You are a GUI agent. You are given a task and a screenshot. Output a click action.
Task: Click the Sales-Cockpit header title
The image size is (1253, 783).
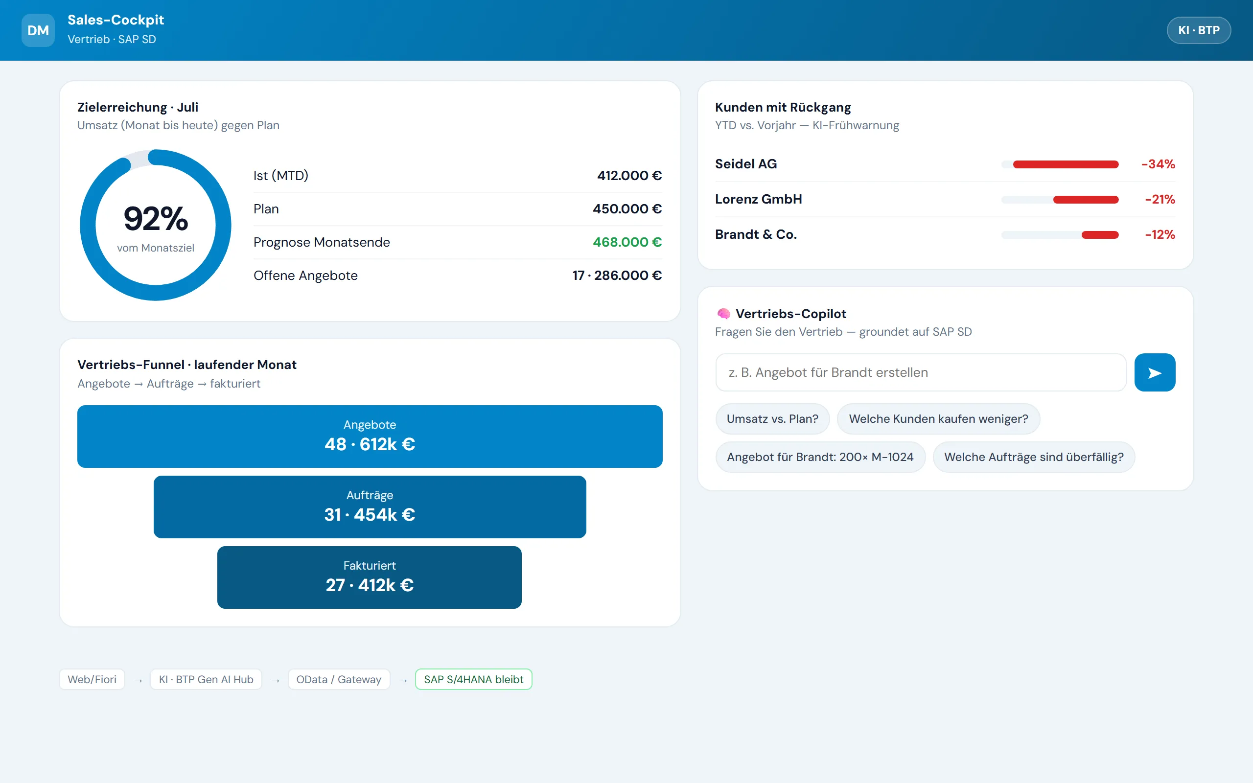coord(116,20)
